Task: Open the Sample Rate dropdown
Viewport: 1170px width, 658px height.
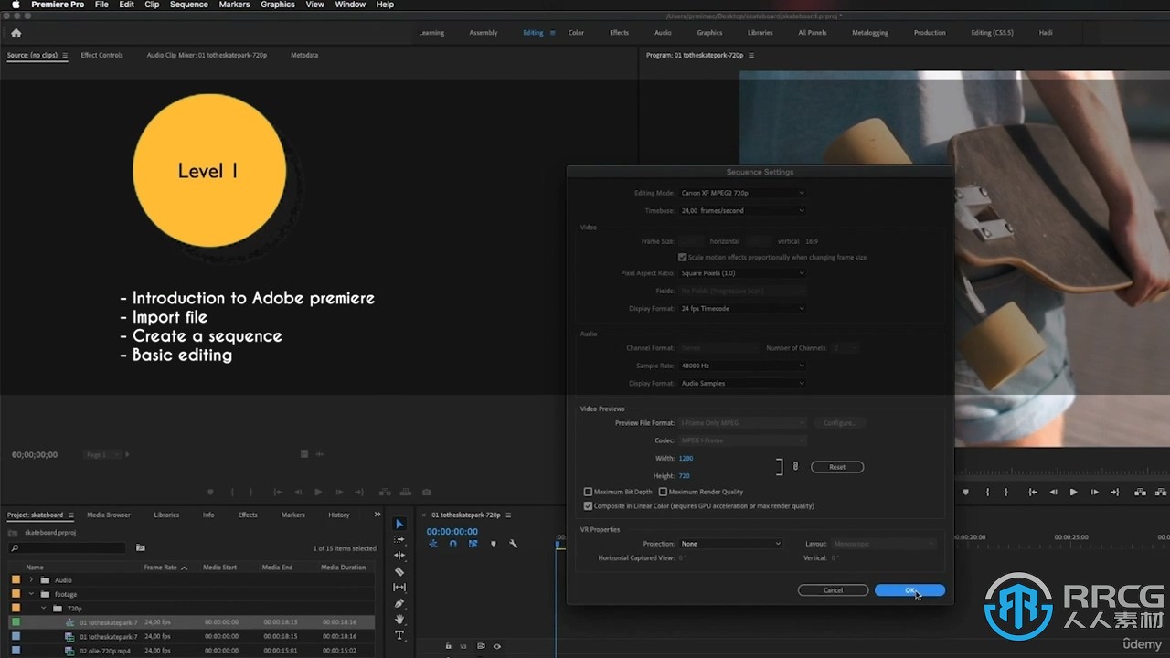Action: click(742, 366)
